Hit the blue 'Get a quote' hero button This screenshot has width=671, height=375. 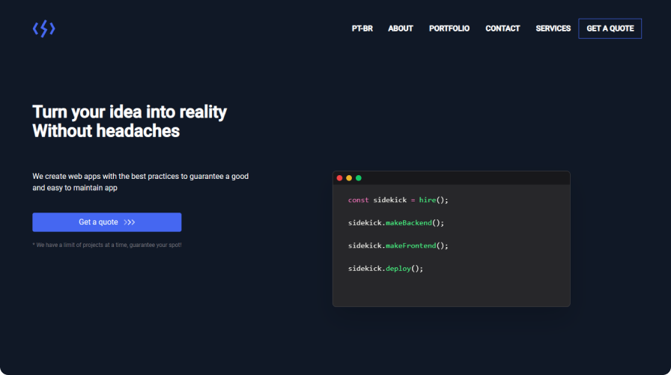(107, 222)
